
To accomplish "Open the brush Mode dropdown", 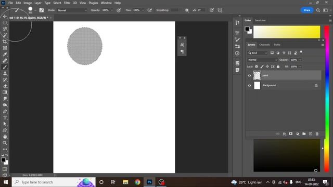I will coord(72,10).
